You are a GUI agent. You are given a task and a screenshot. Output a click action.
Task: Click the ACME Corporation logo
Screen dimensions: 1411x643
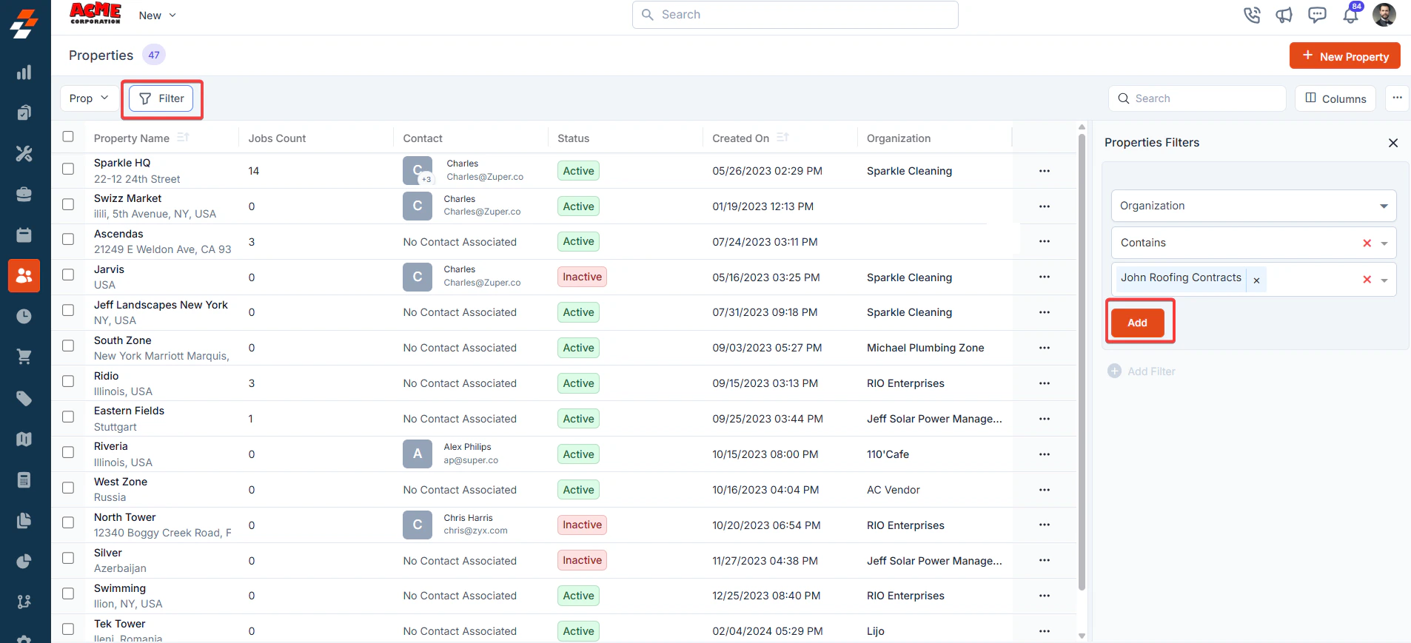point(95,13)
